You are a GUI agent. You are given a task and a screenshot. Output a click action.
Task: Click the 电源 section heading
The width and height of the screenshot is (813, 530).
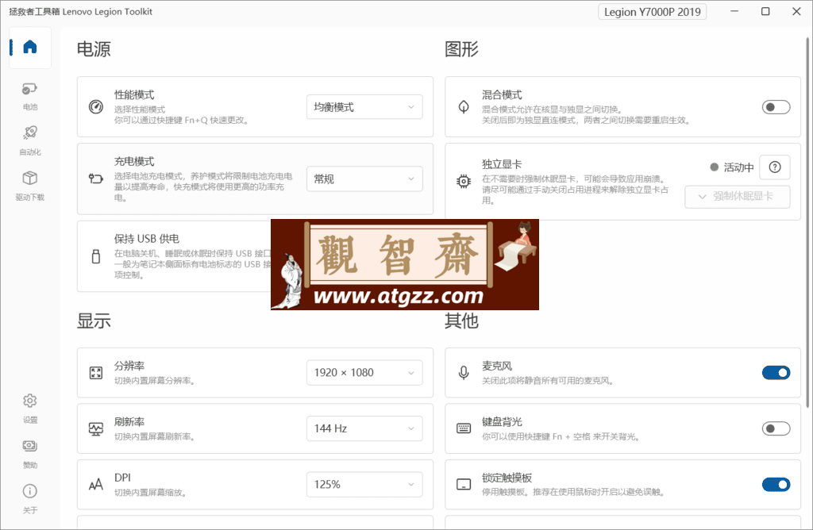94,49
